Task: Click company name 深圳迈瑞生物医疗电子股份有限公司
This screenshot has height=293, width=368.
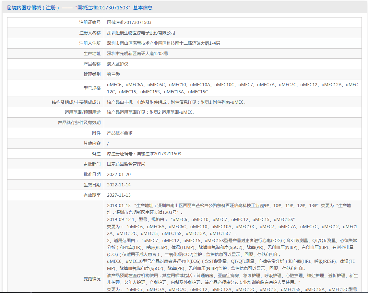Action: pos(141,33)
